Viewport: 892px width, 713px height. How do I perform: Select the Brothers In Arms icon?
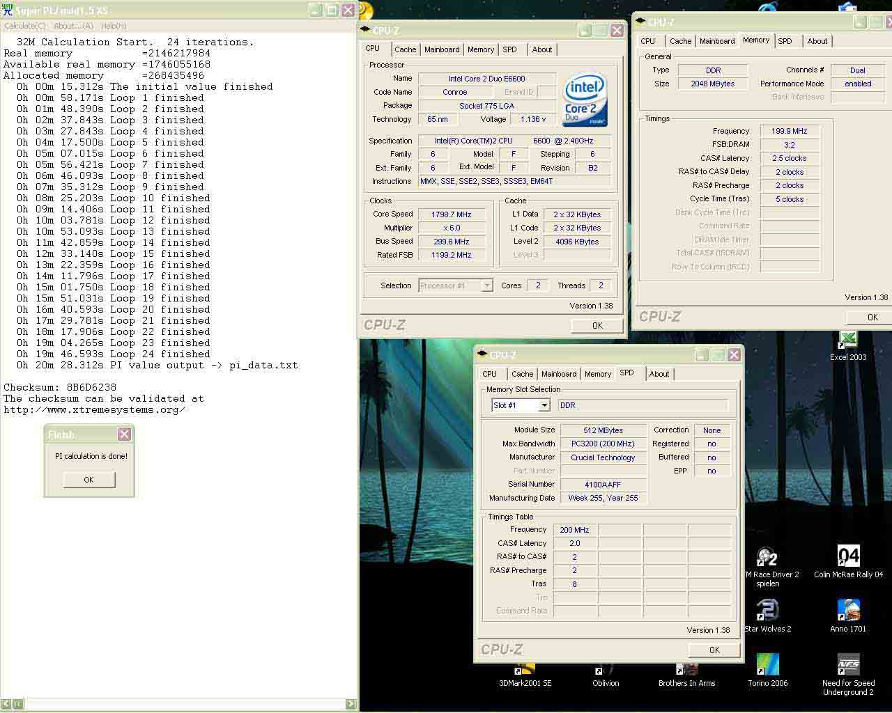pos(686,675)
